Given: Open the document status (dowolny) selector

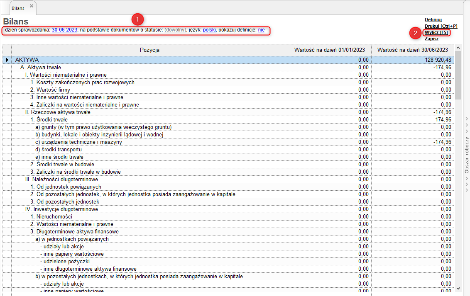Looking at the screenshot, I should pyautogui.click(x=175, y=30).
